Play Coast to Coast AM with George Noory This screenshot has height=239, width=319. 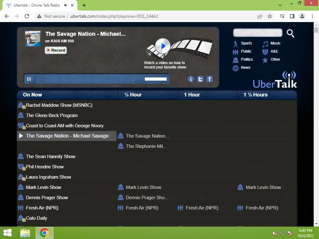[64, 126]
